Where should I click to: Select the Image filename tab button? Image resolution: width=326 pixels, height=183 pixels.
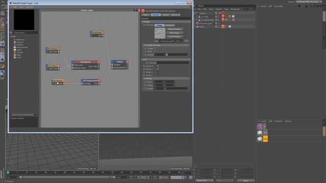coord(159,25)
